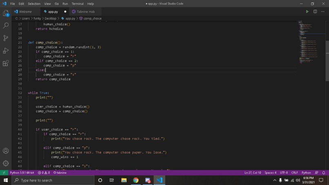Click the code minimap overview
Screen dimensions: 329x185
click(x=311, y=42)
